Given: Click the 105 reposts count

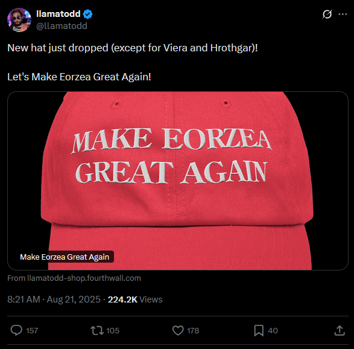Looking at the screenshot, I should [113, 330].
